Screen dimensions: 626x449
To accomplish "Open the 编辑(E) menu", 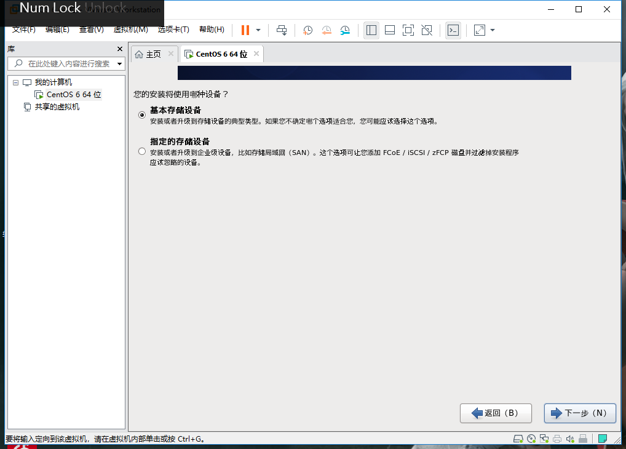I will pyautogui.click(x=57, y=30).
